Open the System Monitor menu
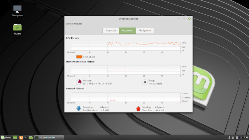The height and width of the screenshot is (140, 249). pyautogui.click(x=74, y=24)
